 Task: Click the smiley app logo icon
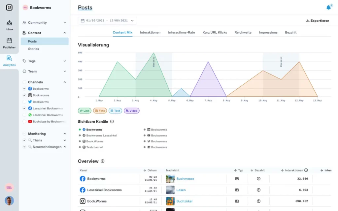pyautogui.click(x=9, y=8)
